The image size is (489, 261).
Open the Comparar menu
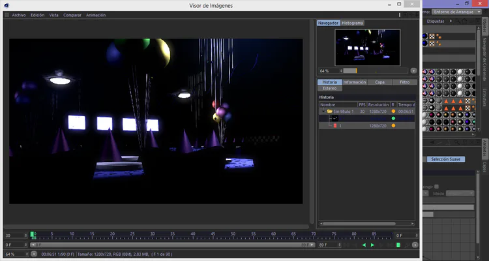click(72, 15)
